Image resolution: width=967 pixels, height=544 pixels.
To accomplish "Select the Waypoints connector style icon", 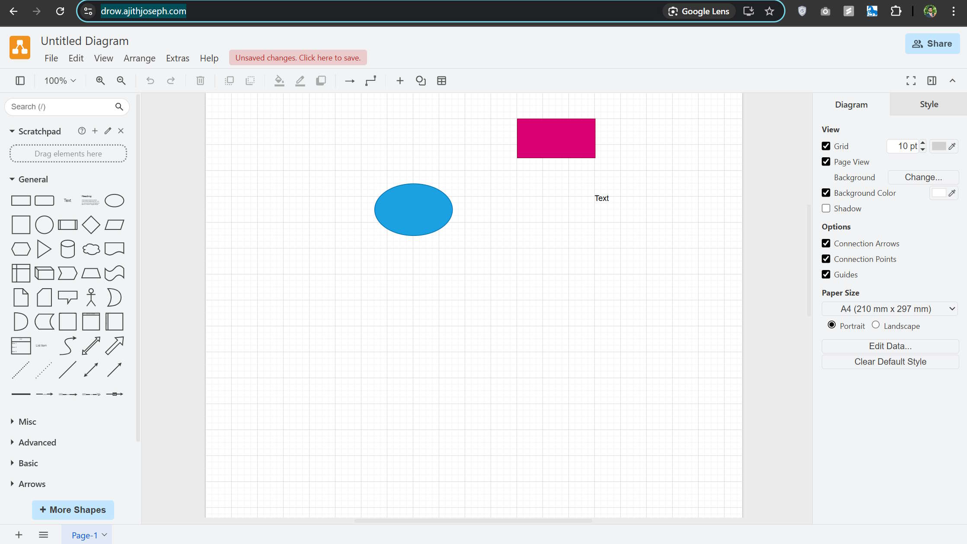I will tap(370, 81).
